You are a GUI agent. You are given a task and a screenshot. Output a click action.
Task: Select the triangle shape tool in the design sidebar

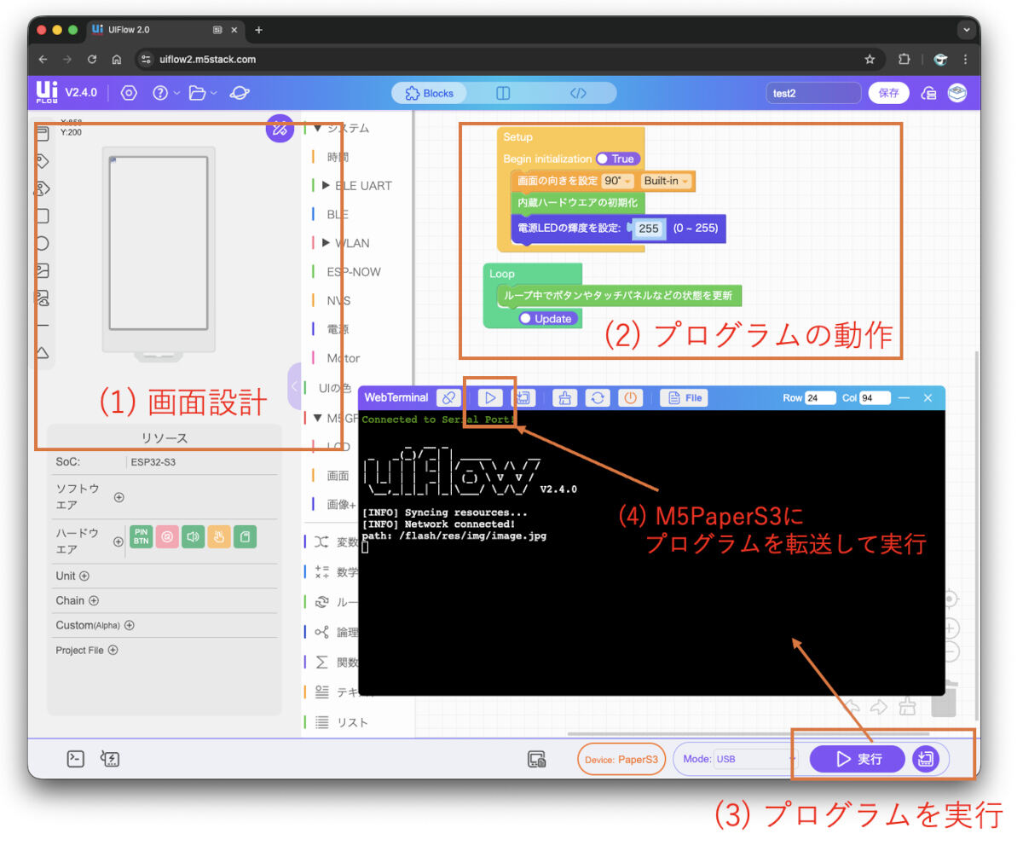coord(44,351)
